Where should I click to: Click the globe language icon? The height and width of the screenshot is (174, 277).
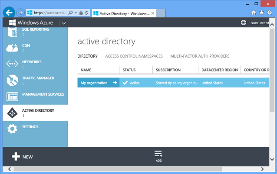pyautogui.click(x=244, y=23)
